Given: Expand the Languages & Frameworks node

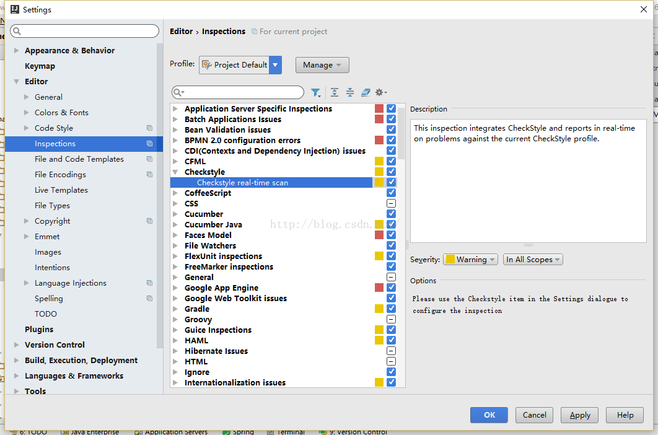Looking at the screenshot, I should point(16,376).
